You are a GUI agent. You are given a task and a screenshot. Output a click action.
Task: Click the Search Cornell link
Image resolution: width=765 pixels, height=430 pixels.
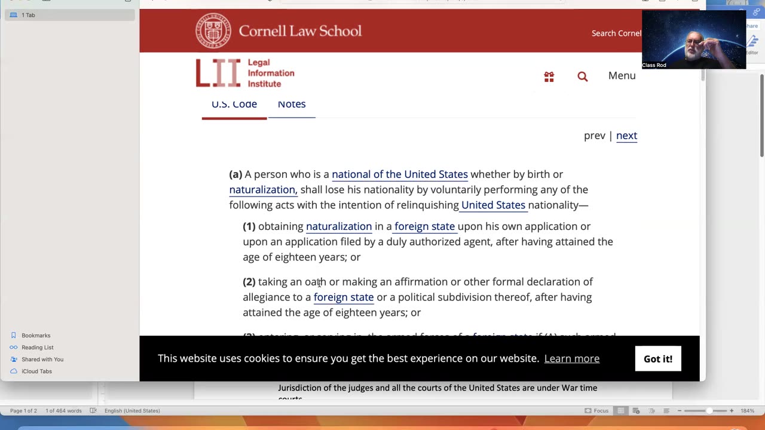click(616, 33)
